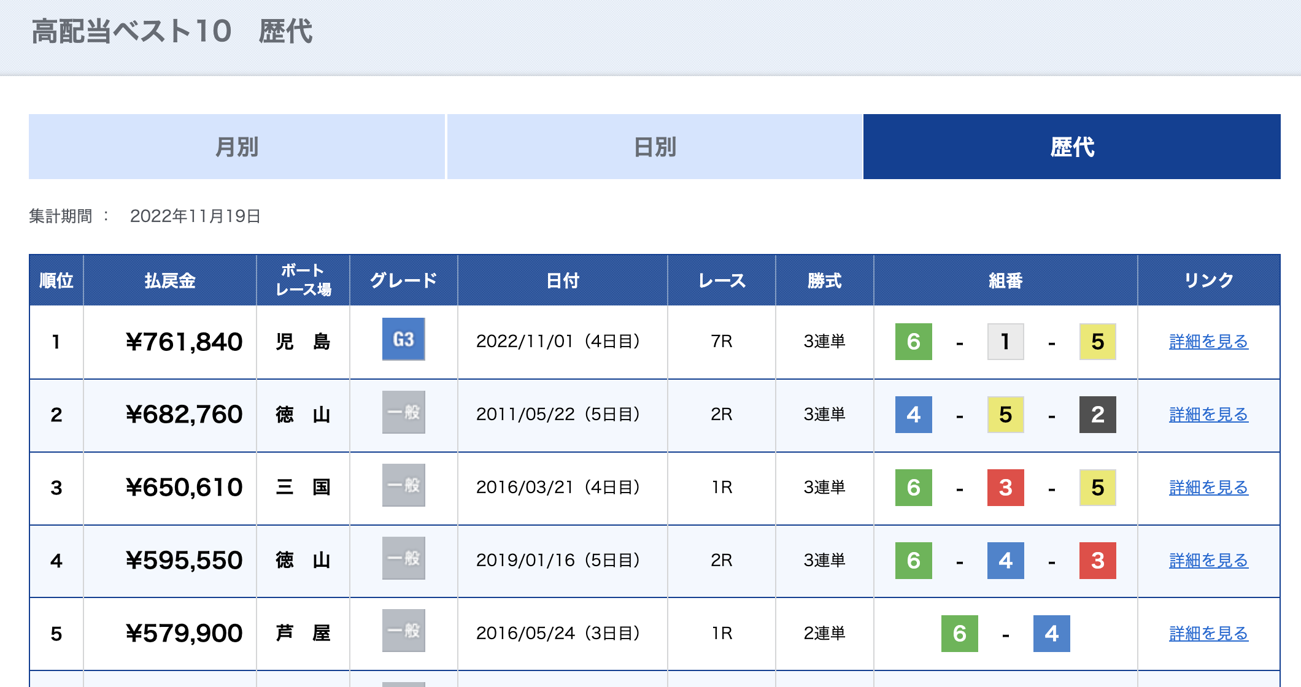Open 詳細を見る link for ¥579,900 row
The height and width of the screenshot is (687, 1301).
point(1208,634)
